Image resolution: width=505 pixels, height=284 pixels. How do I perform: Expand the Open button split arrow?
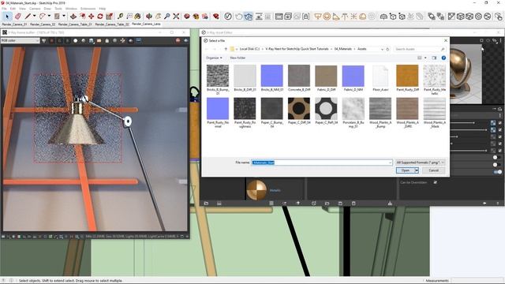(417, 170)
